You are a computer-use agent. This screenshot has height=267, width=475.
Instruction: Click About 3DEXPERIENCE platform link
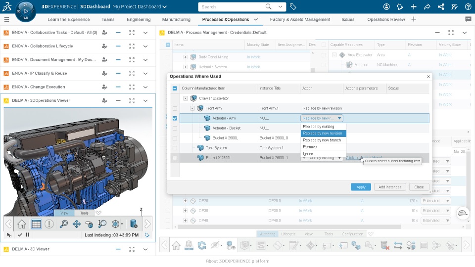237,261
